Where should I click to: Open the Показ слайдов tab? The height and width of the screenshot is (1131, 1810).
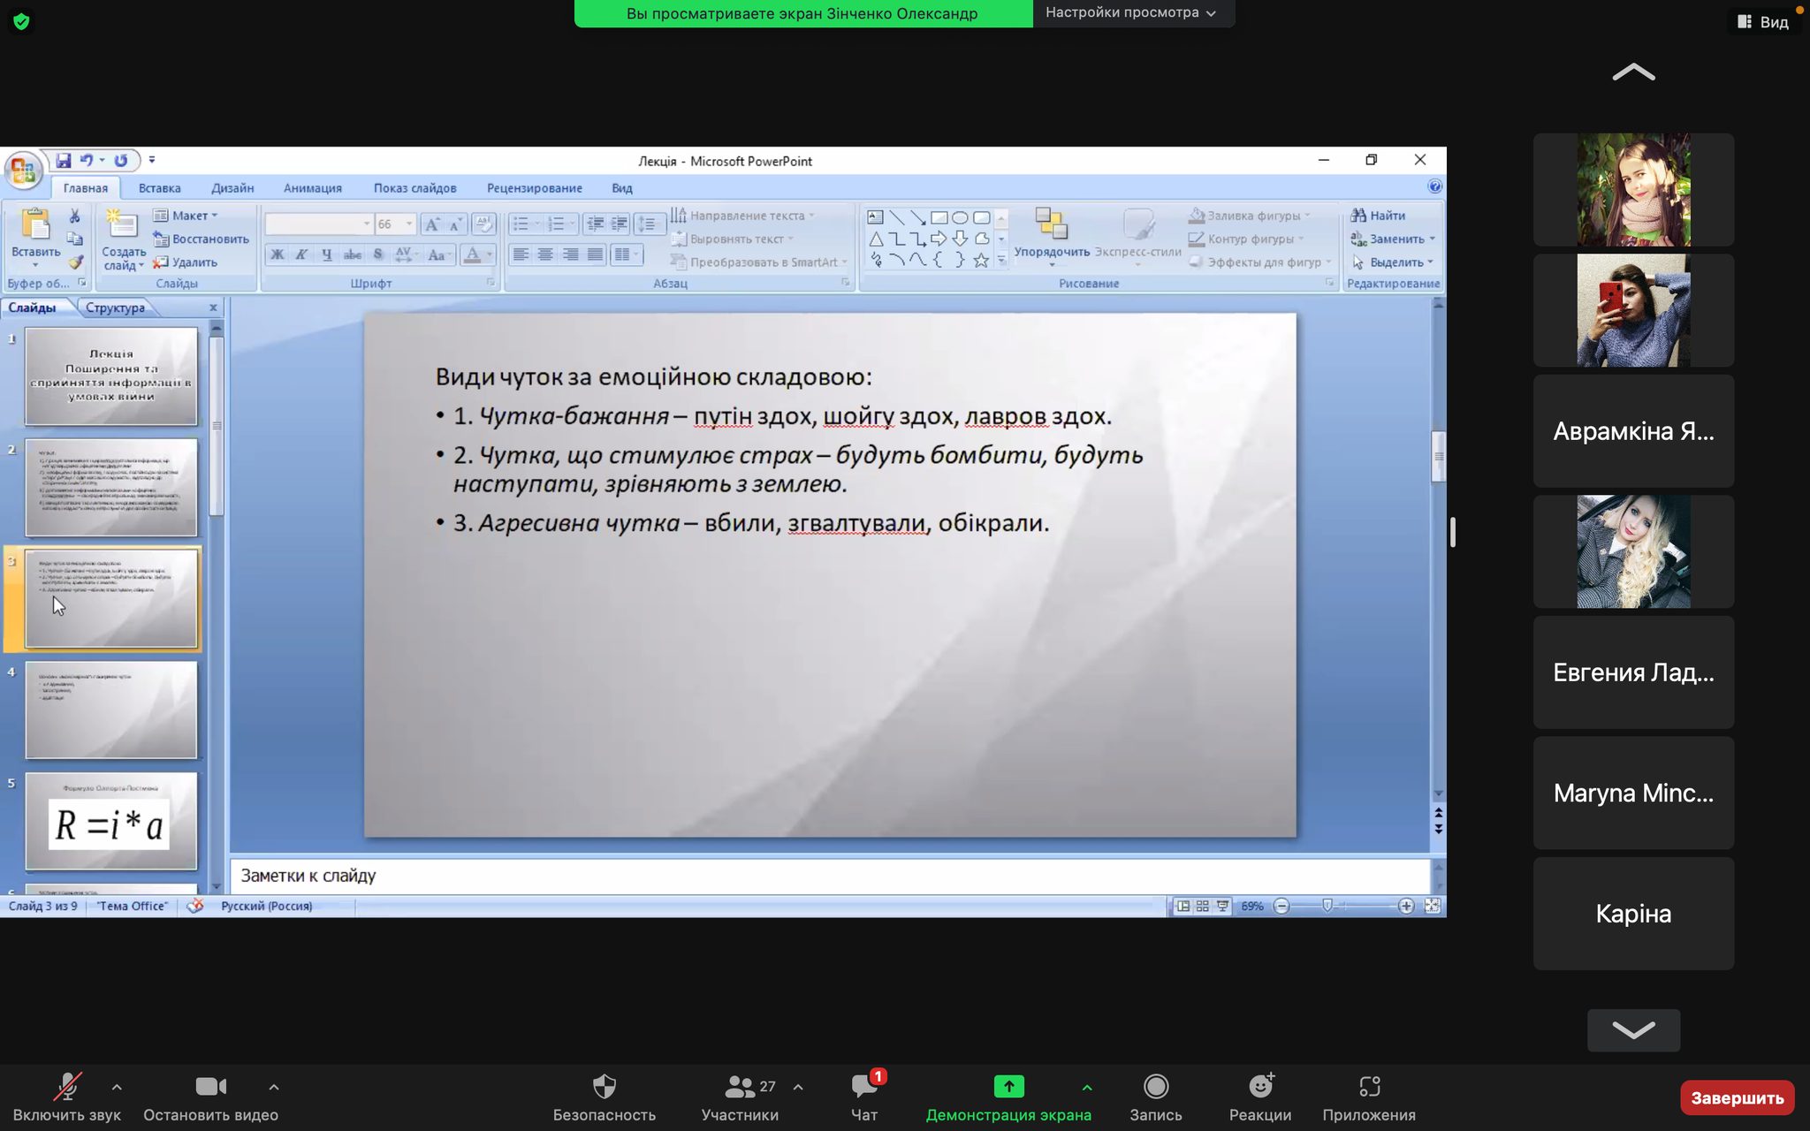tap(414, 188)
